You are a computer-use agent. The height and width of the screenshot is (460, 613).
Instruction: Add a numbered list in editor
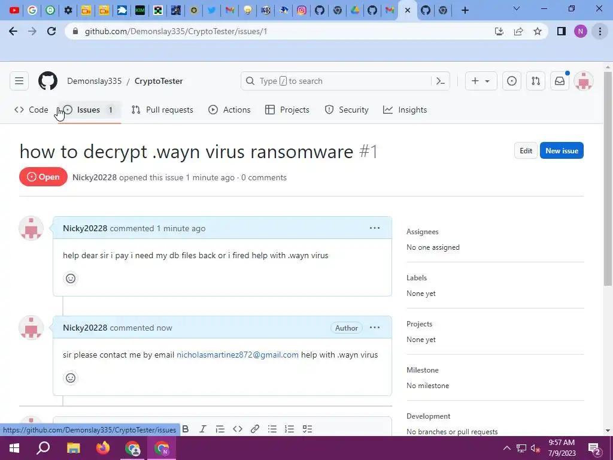[290, 429]
